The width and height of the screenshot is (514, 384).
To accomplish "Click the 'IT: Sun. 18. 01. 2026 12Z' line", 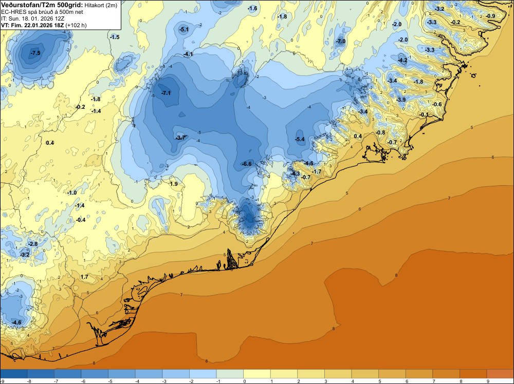I will (32, 18).
